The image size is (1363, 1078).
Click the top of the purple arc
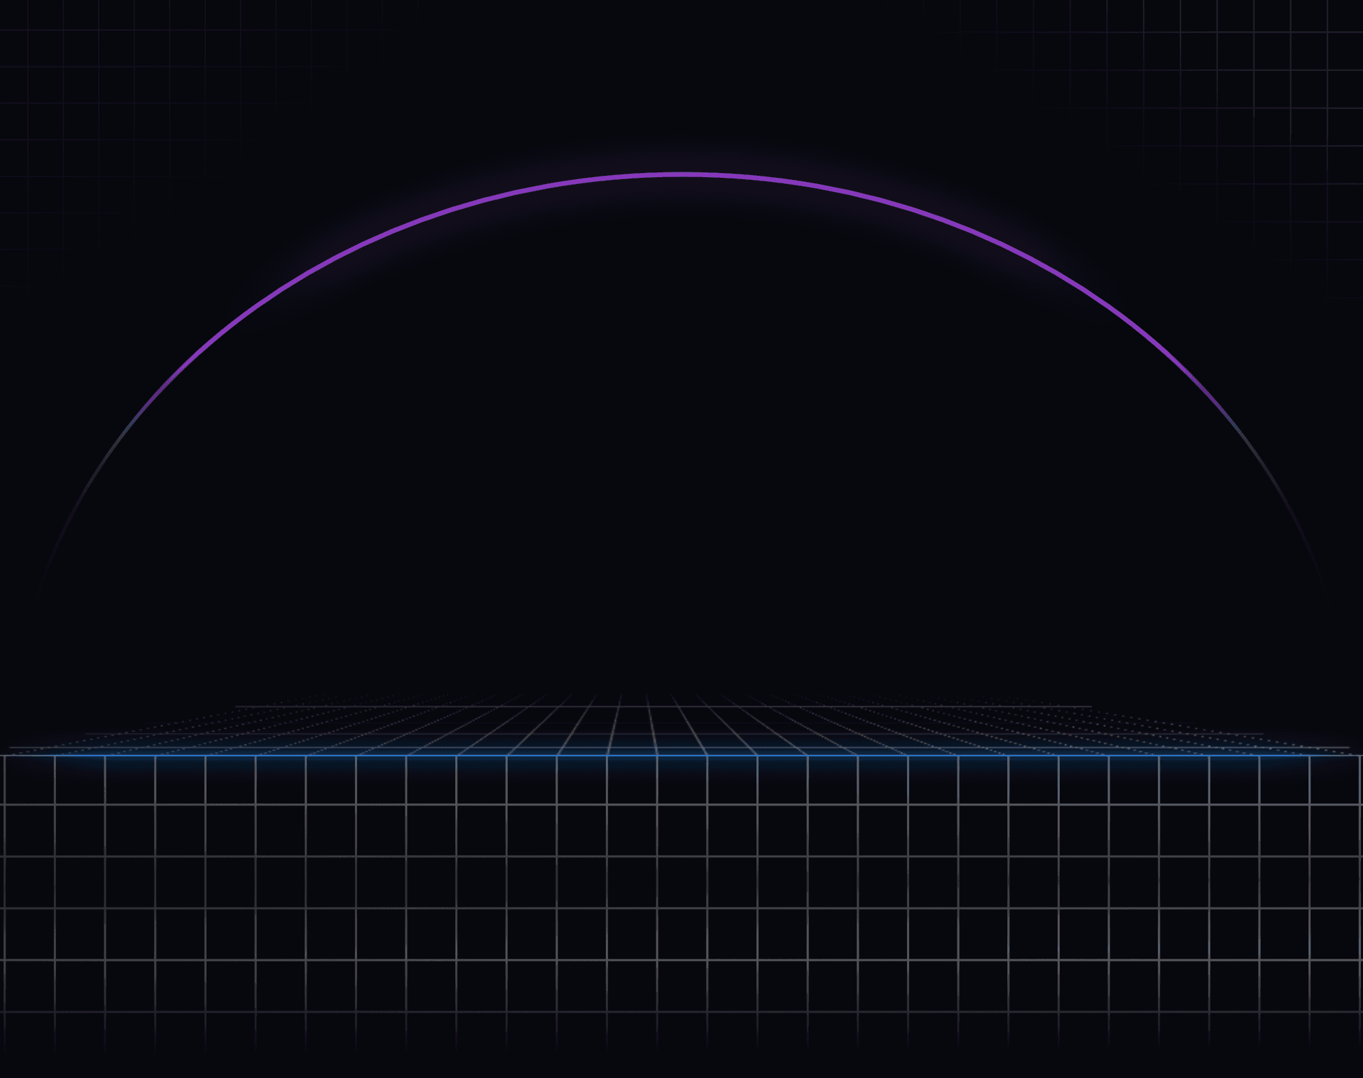click(681, 175)
